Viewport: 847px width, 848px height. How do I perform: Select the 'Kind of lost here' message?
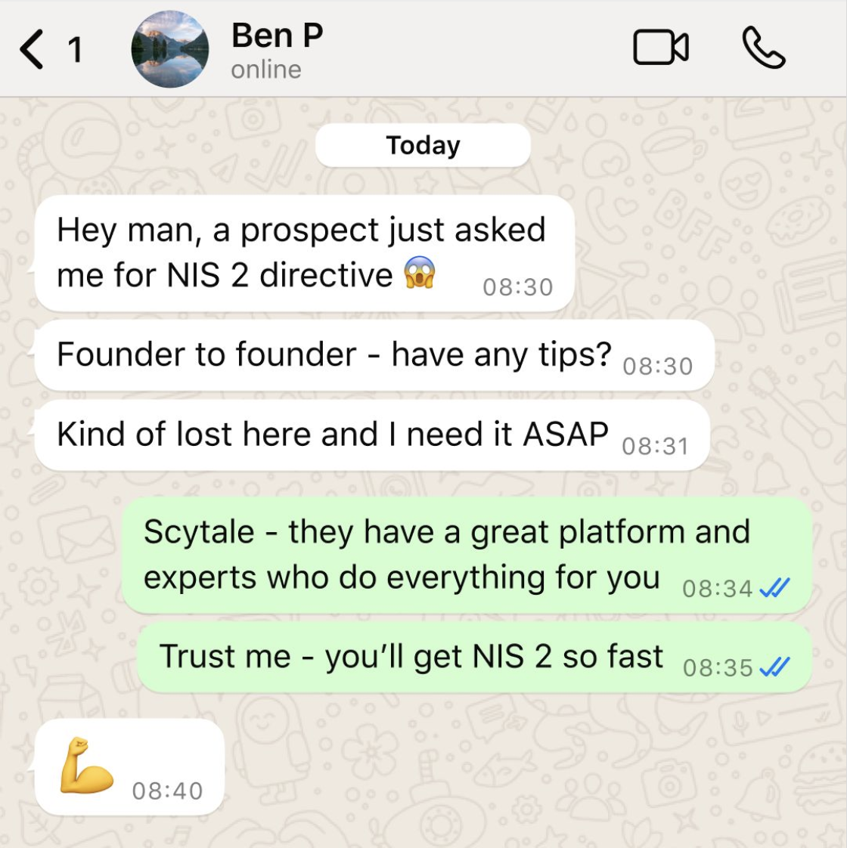372,435
